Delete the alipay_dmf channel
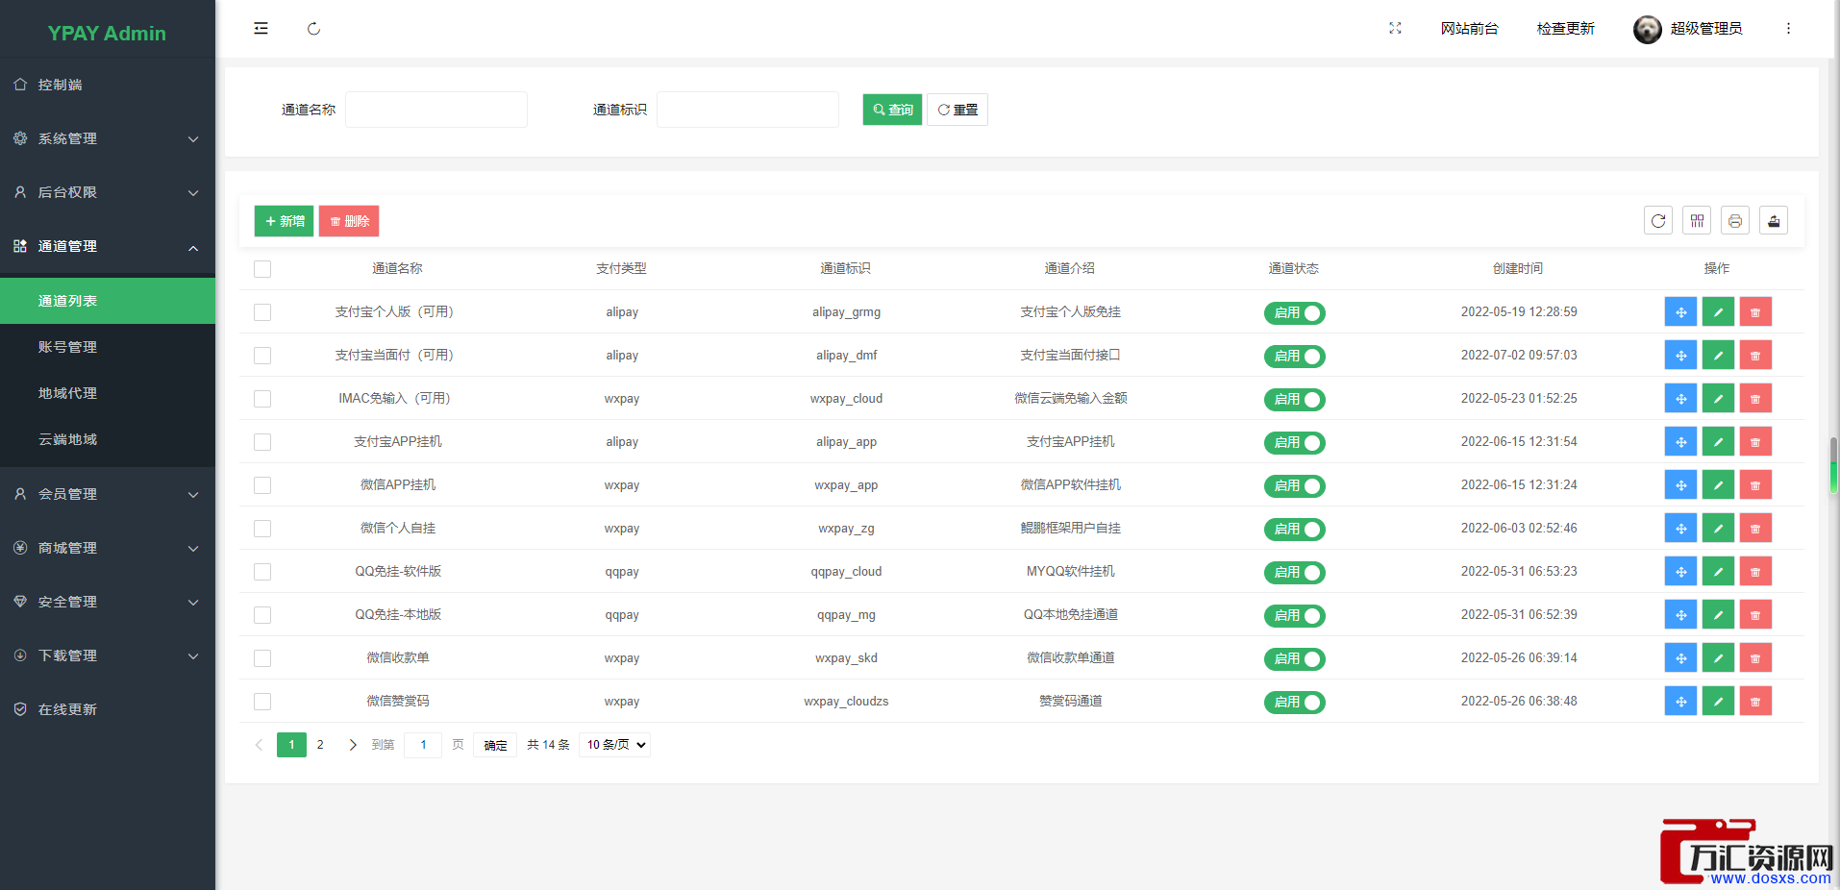 (x=1755, y=356)
